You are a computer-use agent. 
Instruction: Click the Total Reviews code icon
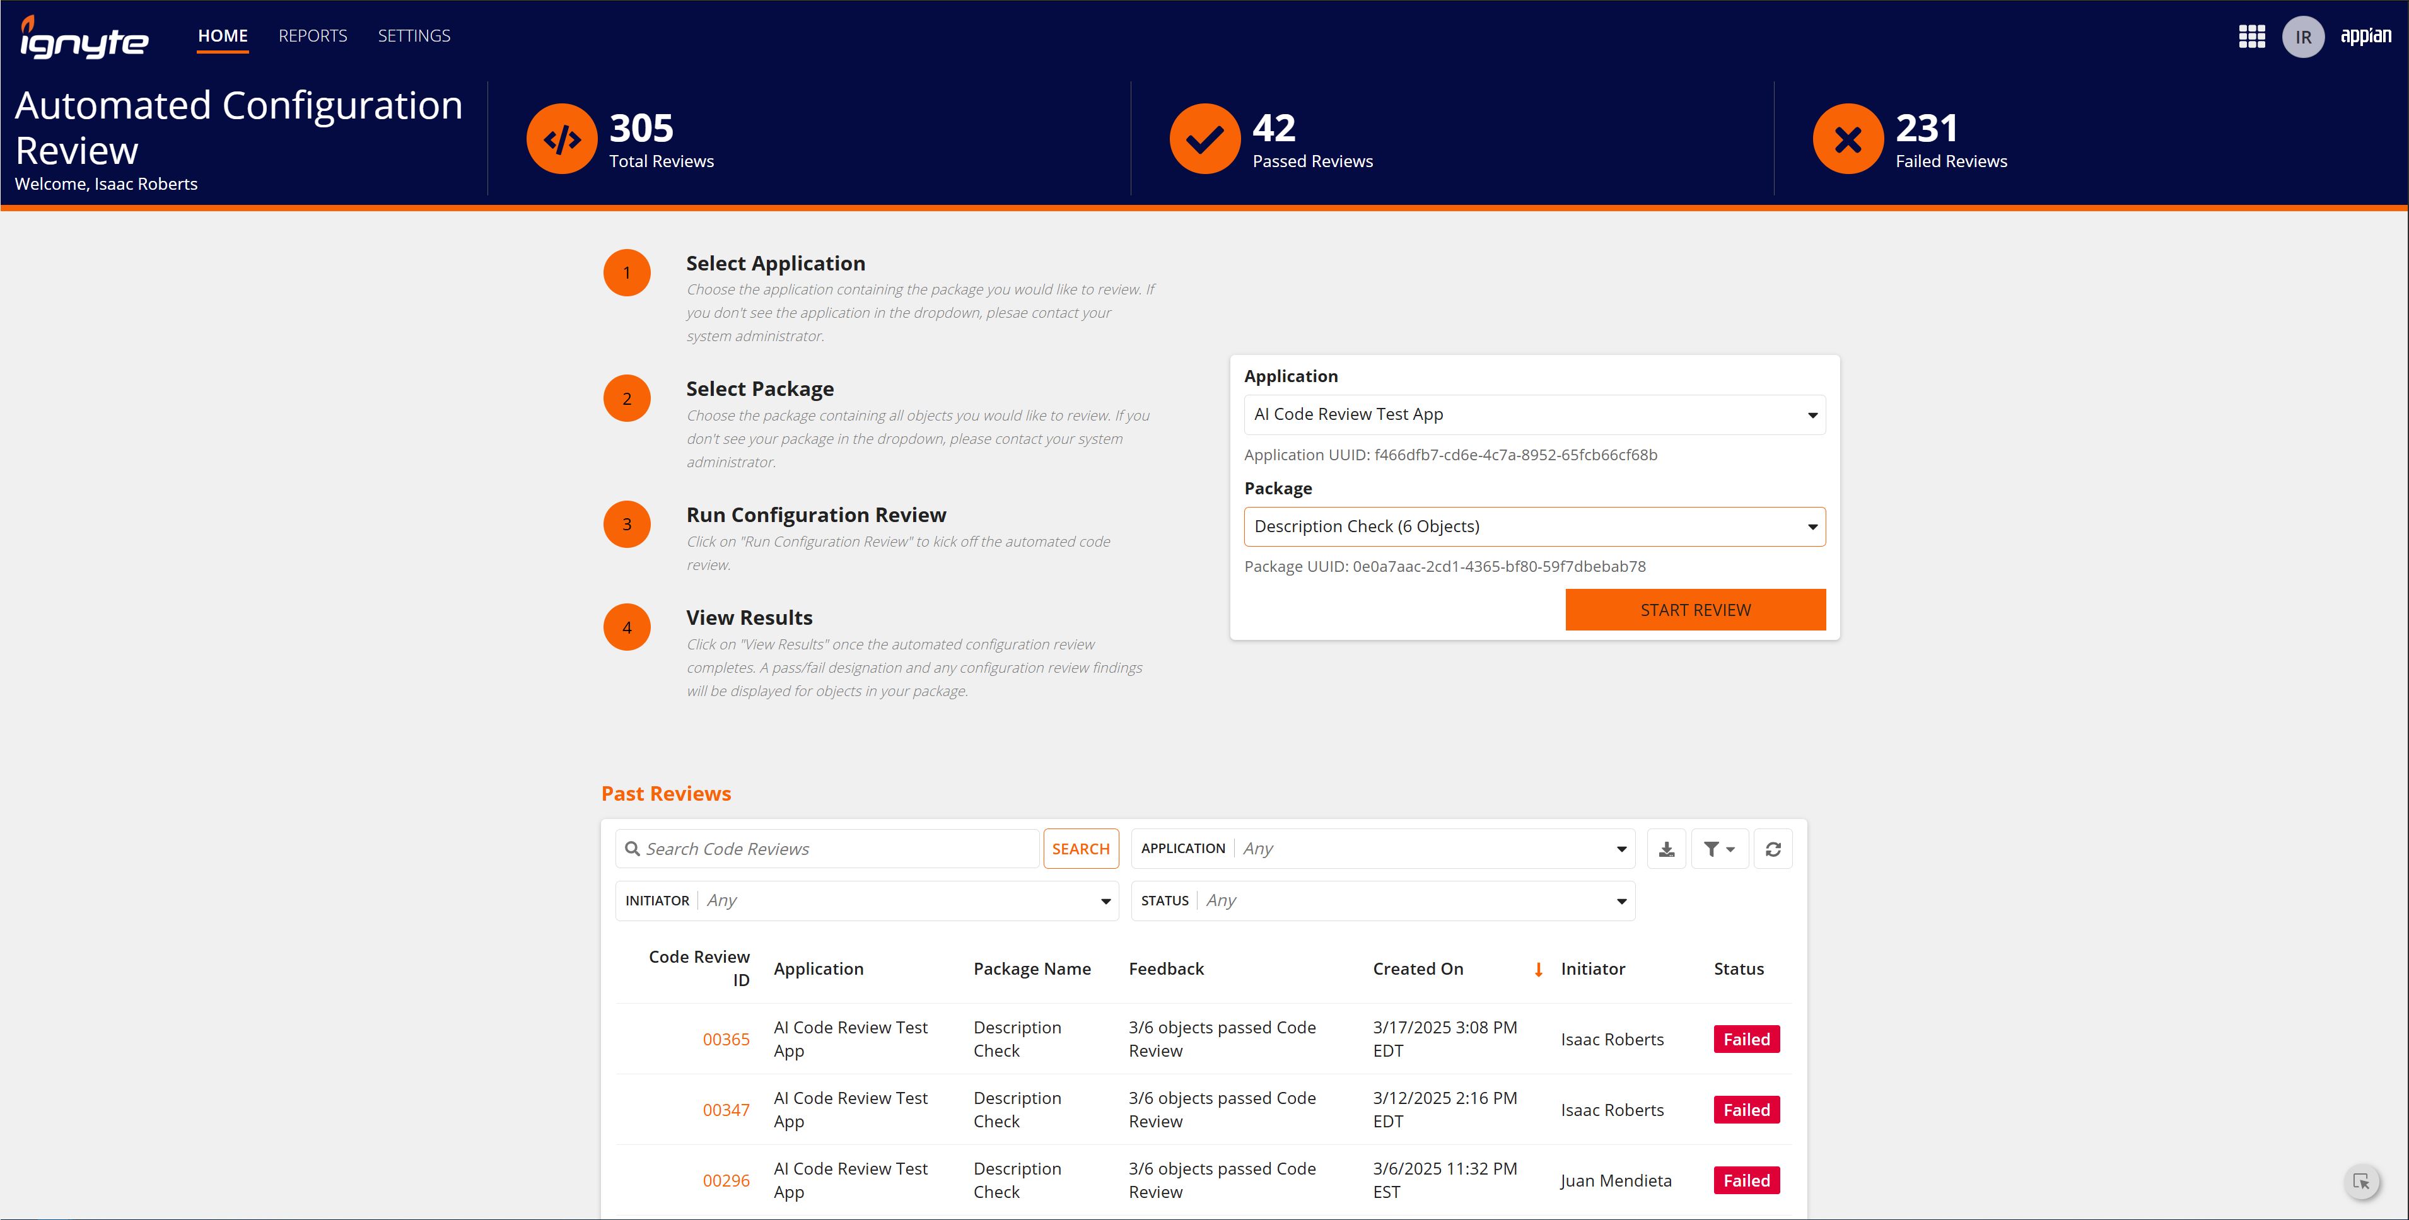point(562,139)
